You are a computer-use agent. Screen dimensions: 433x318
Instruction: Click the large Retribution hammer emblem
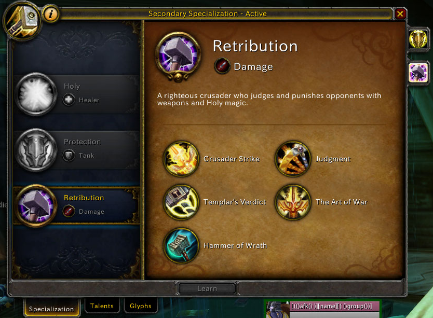click(178, 56)
